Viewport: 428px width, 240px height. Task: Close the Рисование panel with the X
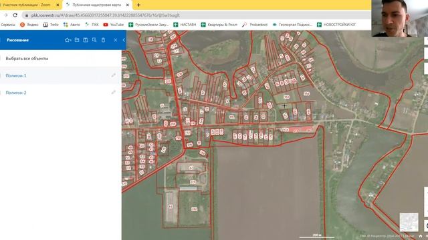coord(116,40)
